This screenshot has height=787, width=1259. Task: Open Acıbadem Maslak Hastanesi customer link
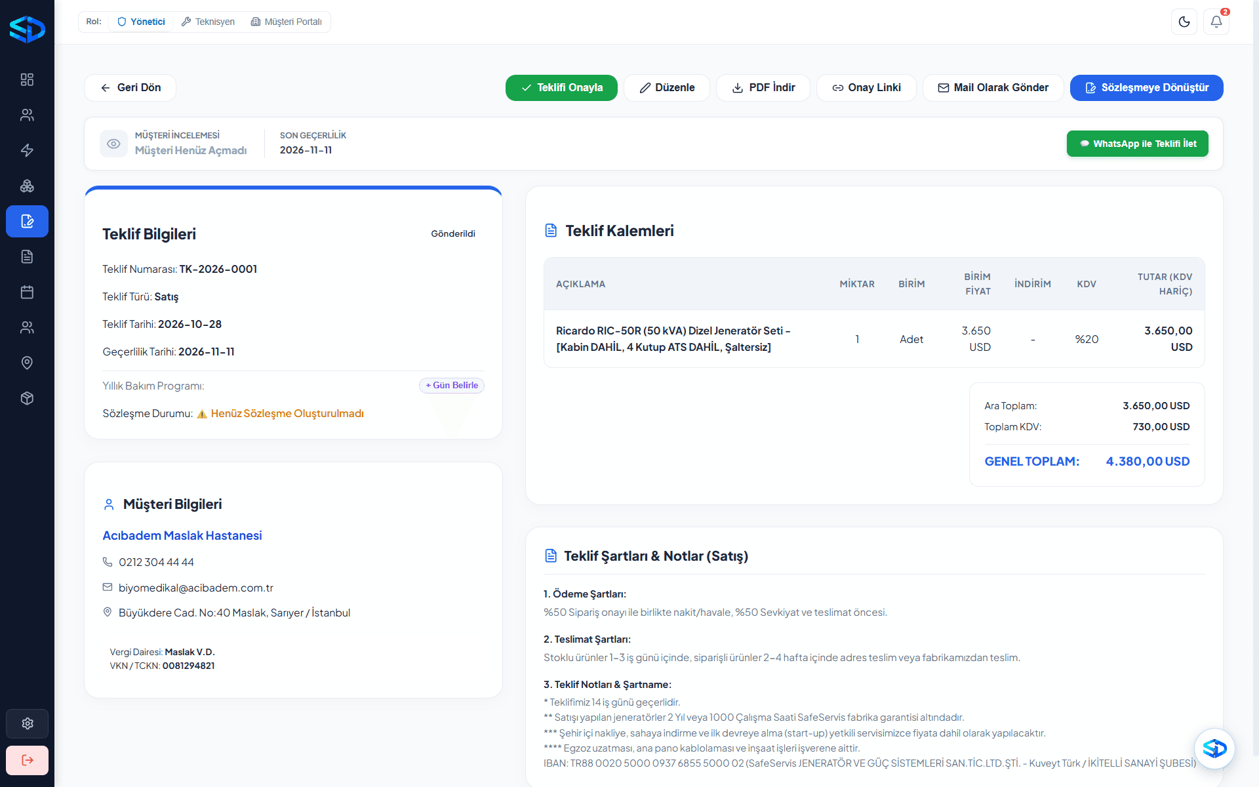182,535
